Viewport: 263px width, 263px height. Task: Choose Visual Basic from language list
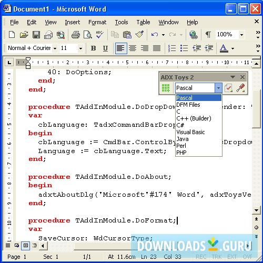tap(199, 132)
